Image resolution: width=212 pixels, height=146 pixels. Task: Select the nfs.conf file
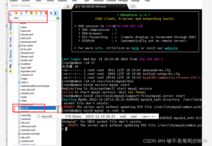point(25,123)
